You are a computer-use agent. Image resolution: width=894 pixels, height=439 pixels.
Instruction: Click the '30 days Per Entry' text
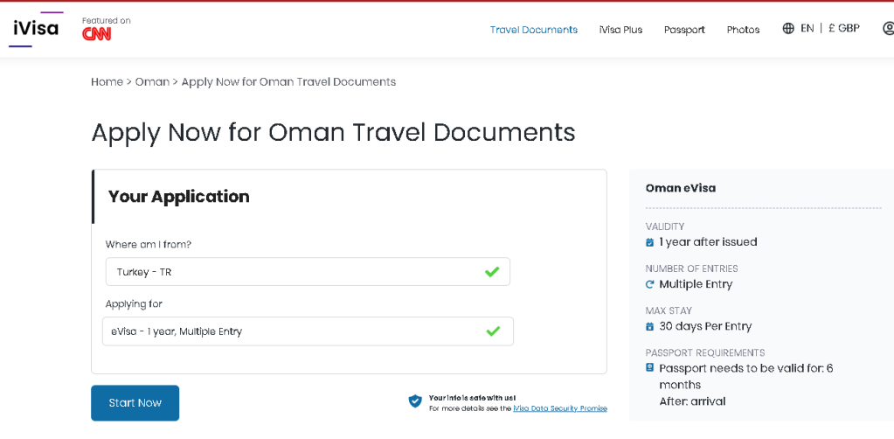(705, 326)
